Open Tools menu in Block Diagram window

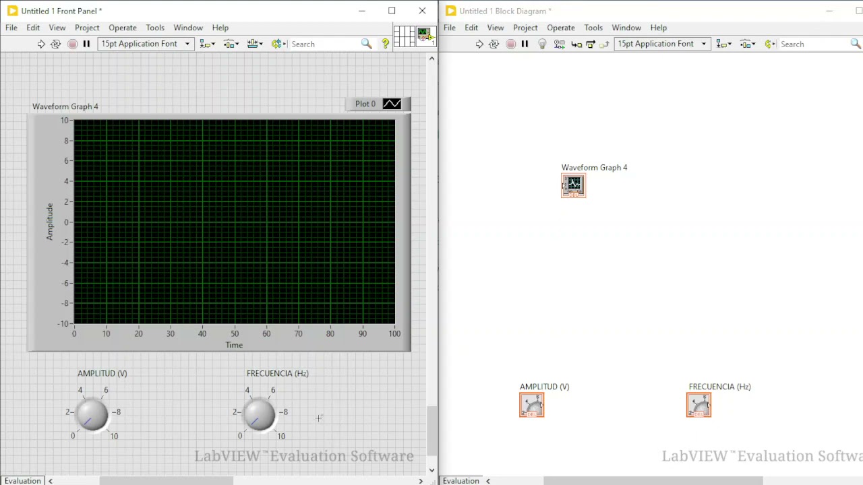point(593,28)
